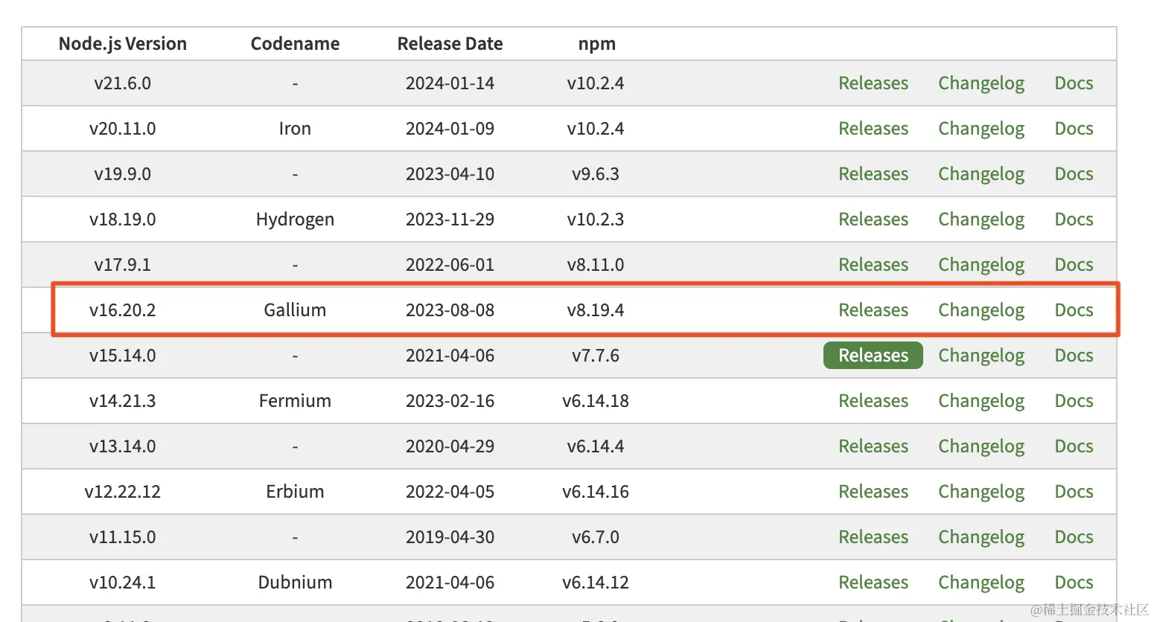Viewport: 1154px width, 622px height.
Task: Open Releases for v18.19.0 Hydrogen
Action: click(873, 219)
